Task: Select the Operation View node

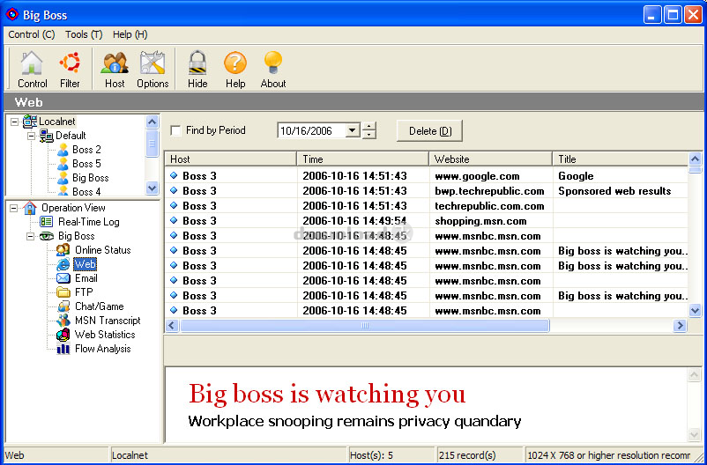Action: [x=73, y=208]
